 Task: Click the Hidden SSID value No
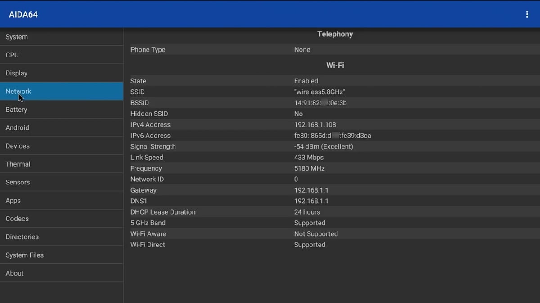[298, 114]
